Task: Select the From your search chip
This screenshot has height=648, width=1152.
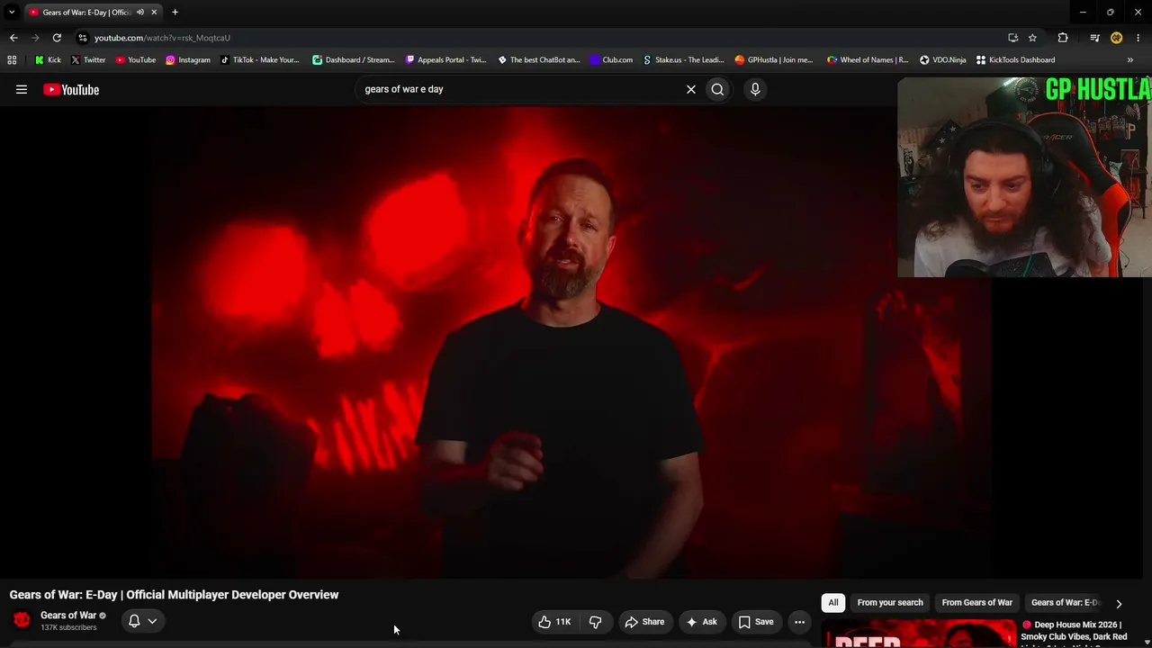Action: (890, 603)
